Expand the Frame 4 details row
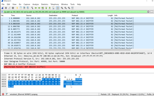Viewport: 154px width, 96px height. pyautogui.click(x=2, y=53)
